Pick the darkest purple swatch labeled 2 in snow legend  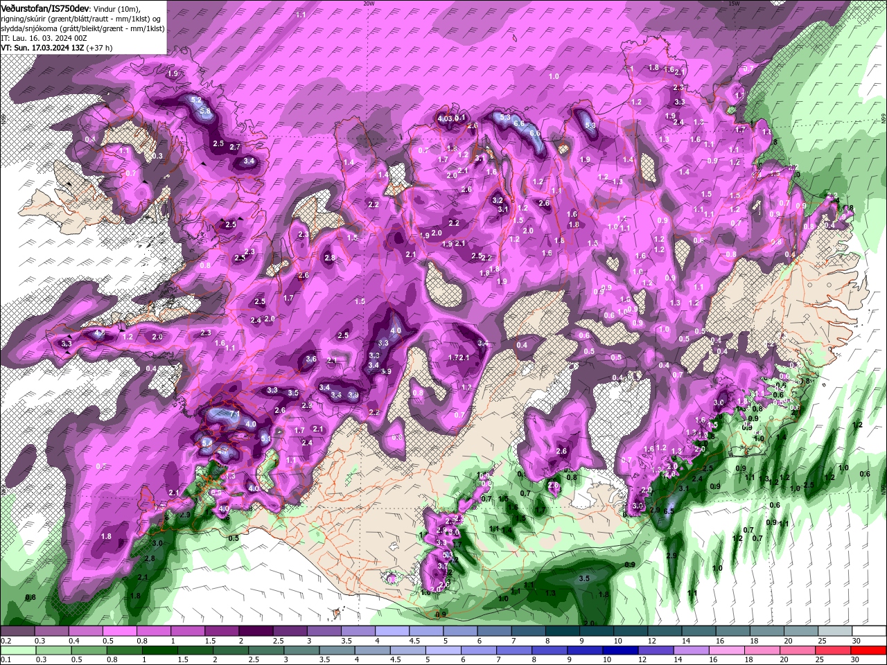click(256, 631)
